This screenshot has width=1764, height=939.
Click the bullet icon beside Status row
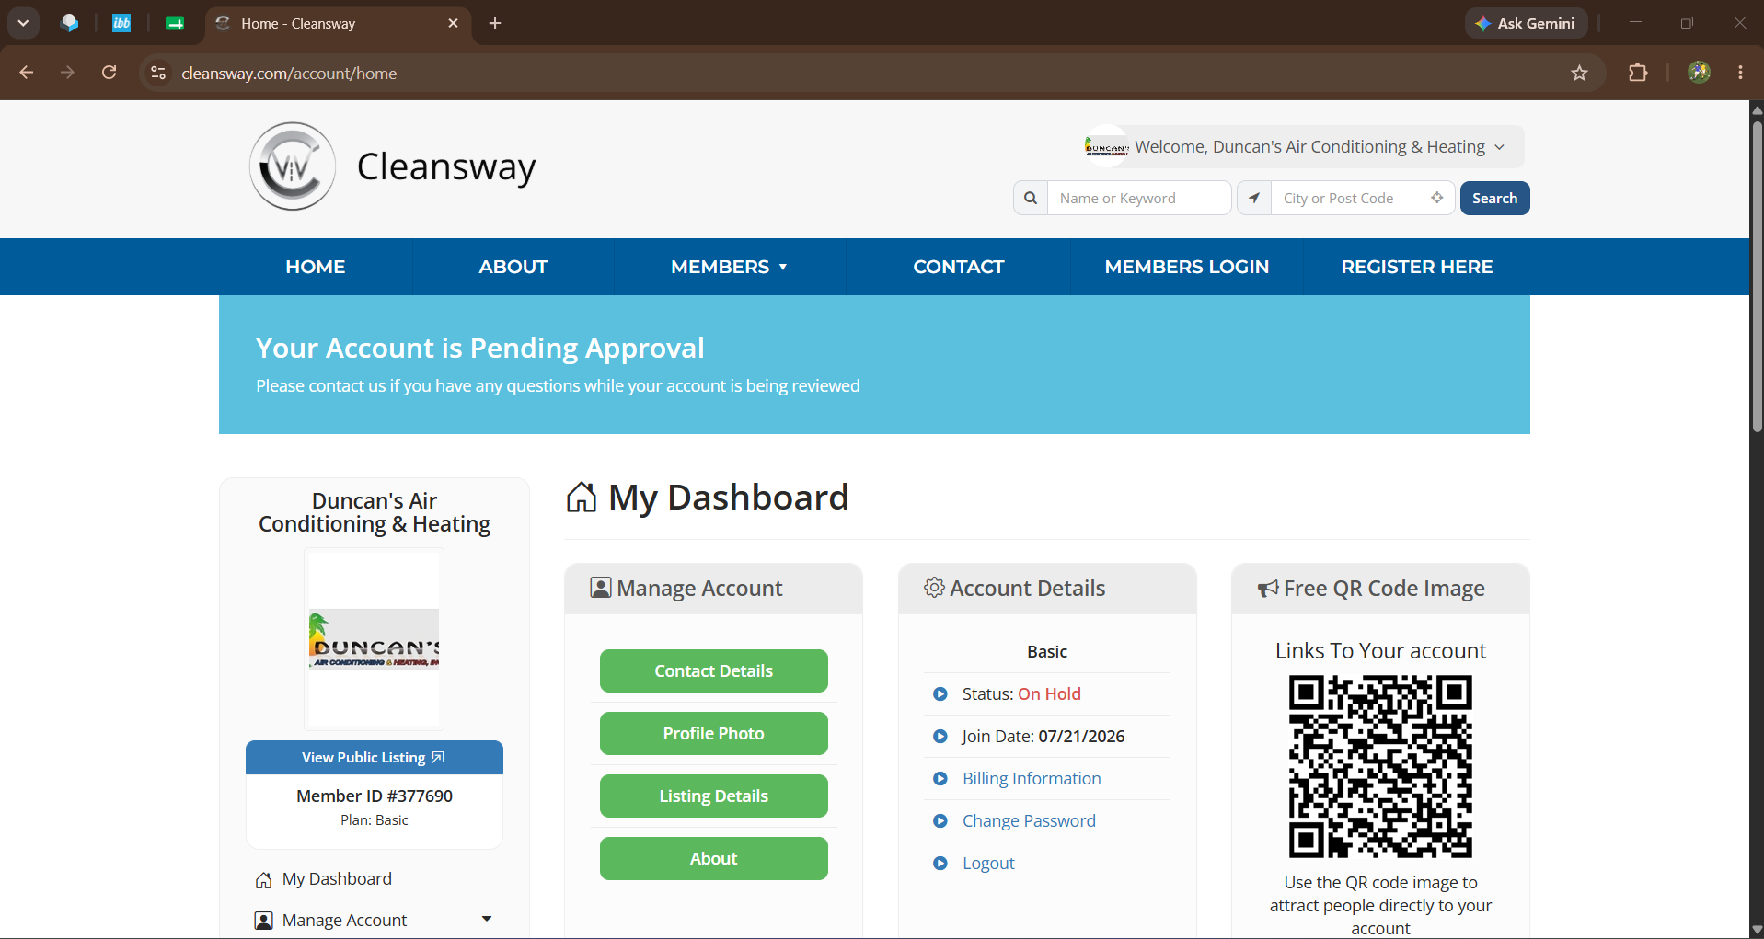[x=940, y=694]
